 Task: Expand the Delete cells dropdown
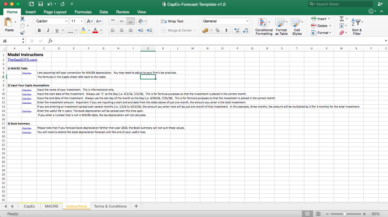point(330,26)
